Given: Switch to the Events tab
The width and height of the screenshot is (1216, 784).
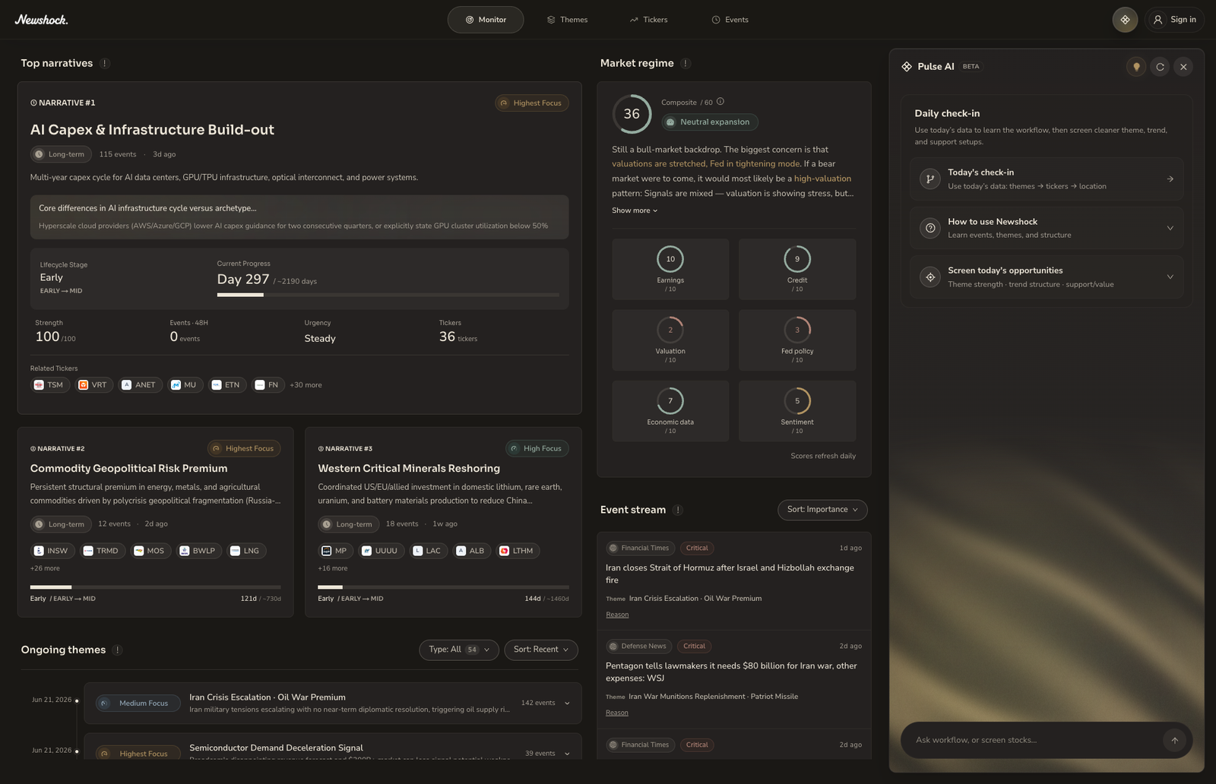Looking at the screenshot, I should coord(730,20).
